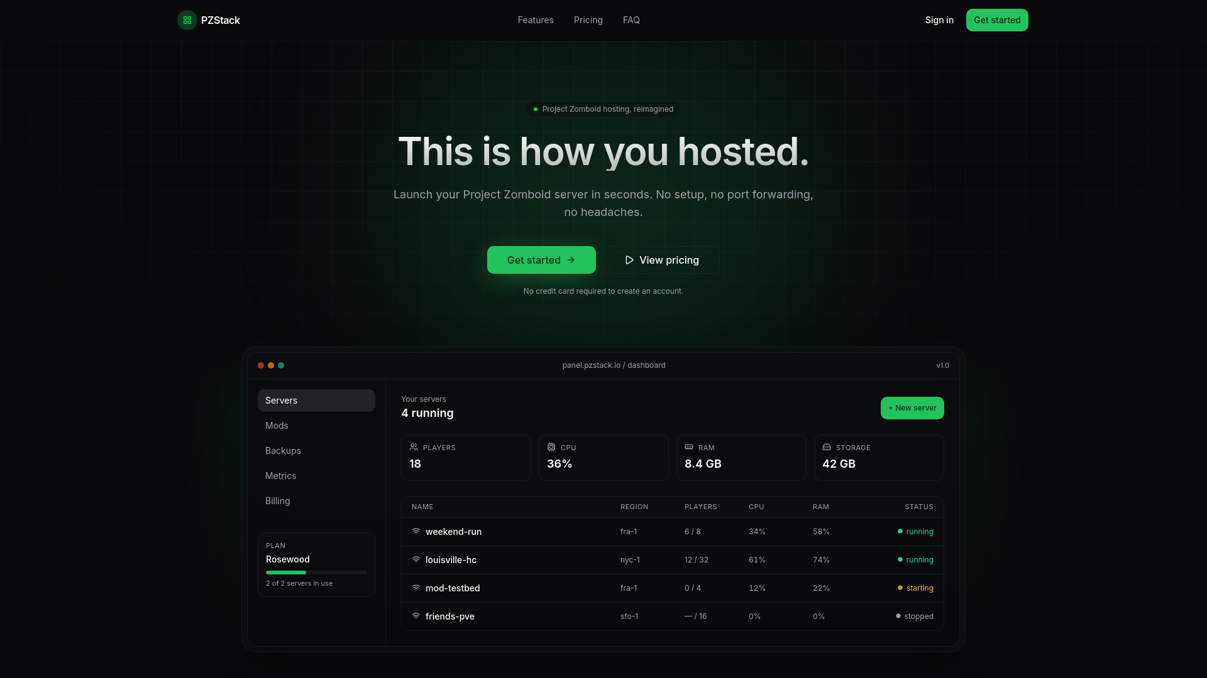This screenshot has width=1207, height=678.
Task: Click the weekend-run server name
Action: (x=453, y=532)
